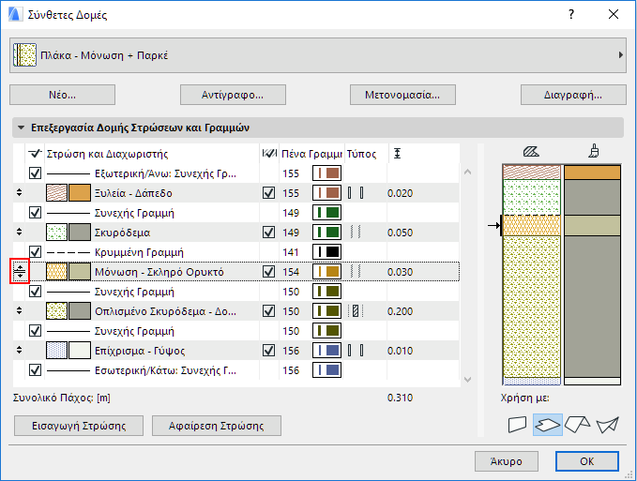Viewport: 637px width, 481px height.
Task: Click the thickness value 0.200 of Οπλισμένο Σκυρόδεμα
Action: pyautogui.click(x=401, y=311)
